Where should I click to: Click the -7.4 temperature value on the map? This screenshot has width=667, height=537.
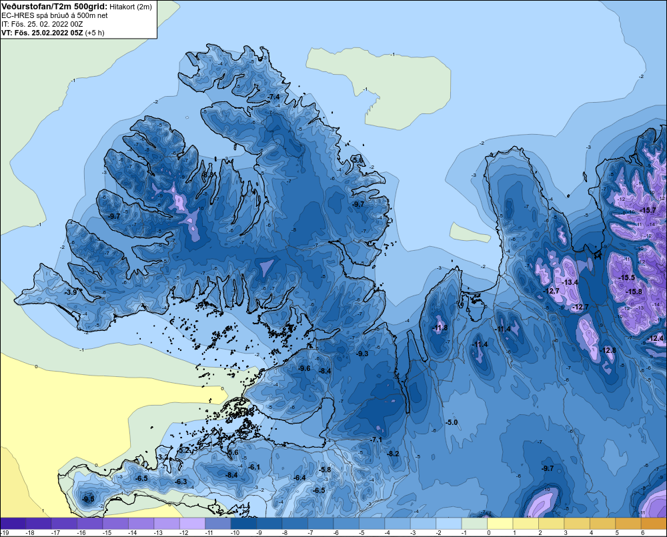274,97
